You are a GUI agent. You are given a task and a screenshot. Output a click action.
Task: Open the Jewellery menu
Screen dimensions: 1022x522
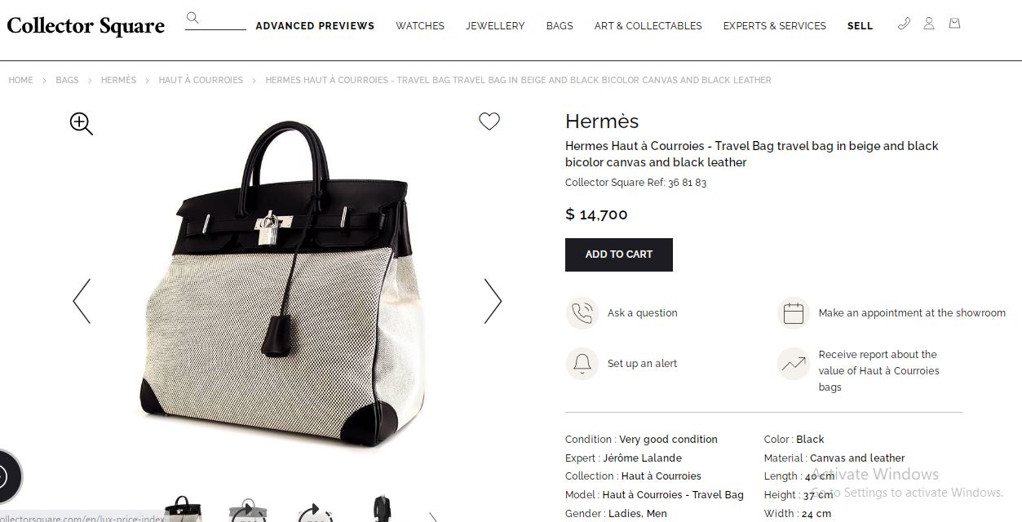point(495,26)
